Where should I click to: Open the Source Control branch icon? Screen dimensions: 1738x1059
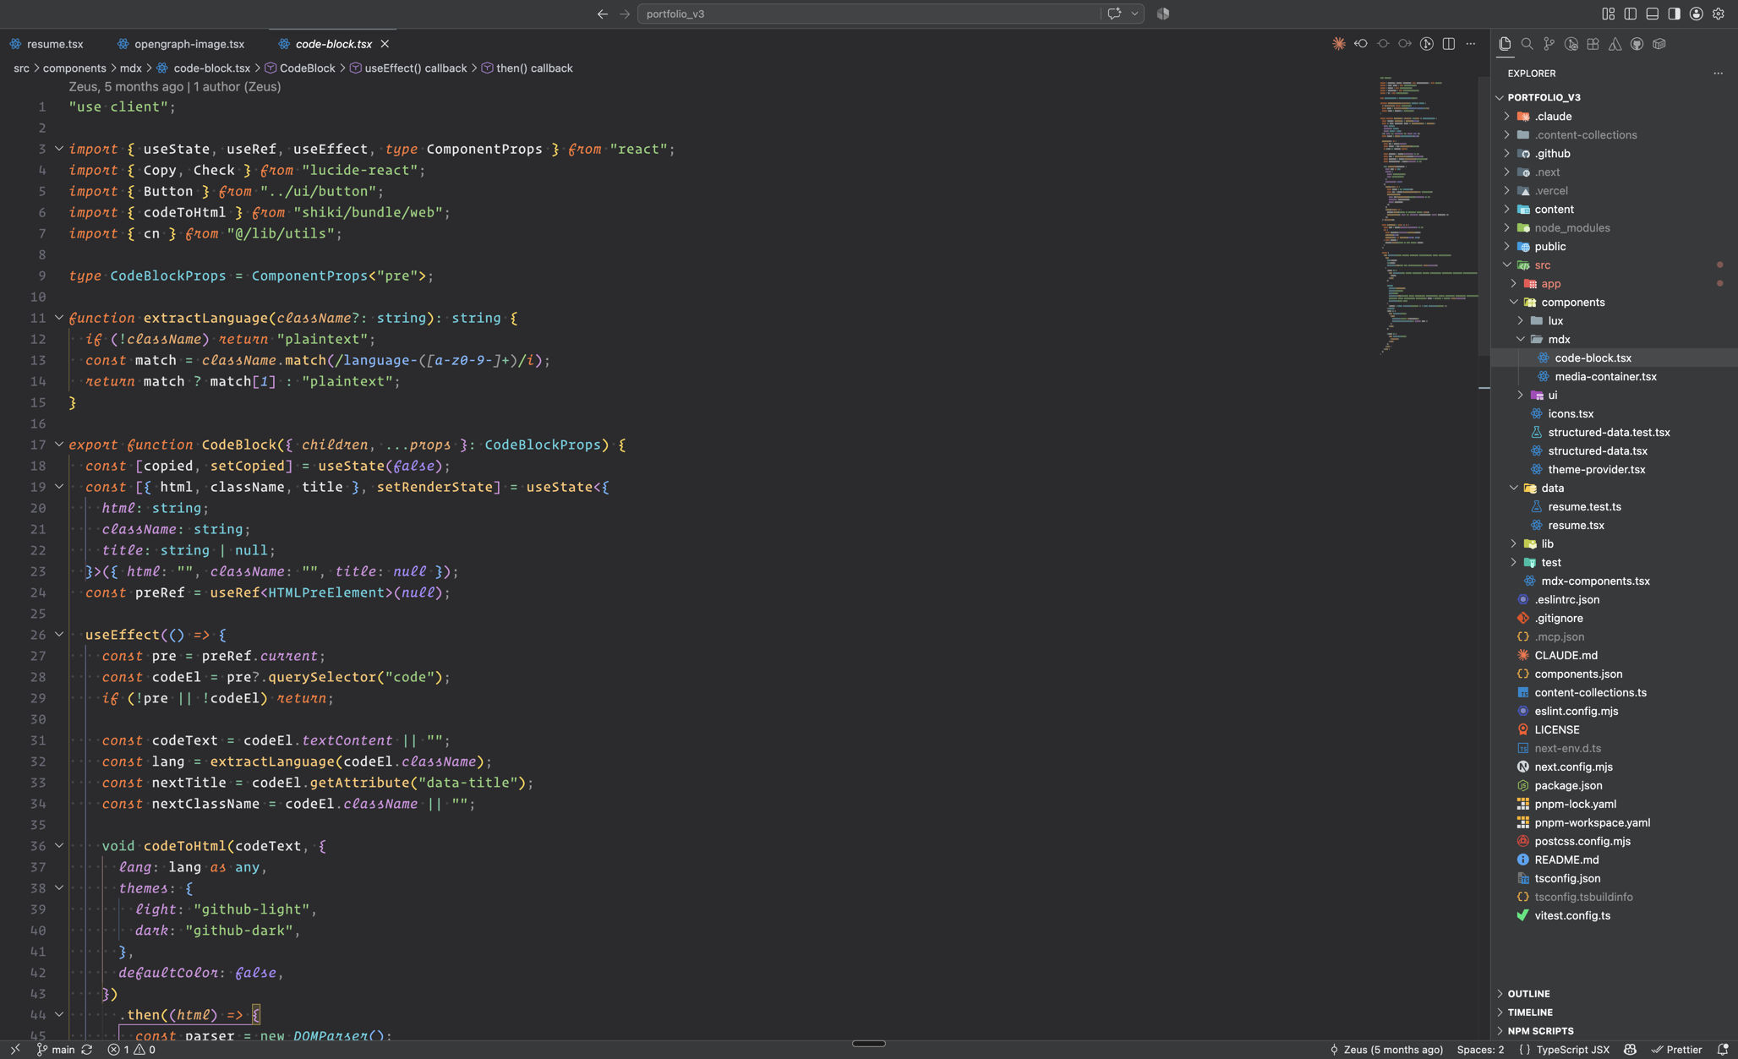1549,44
